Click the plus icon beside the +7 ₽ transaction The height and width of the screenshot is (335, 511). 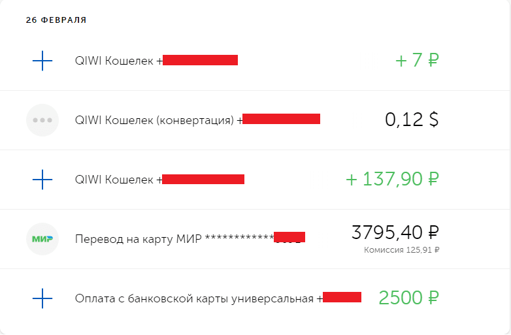[x=42, y=61]
